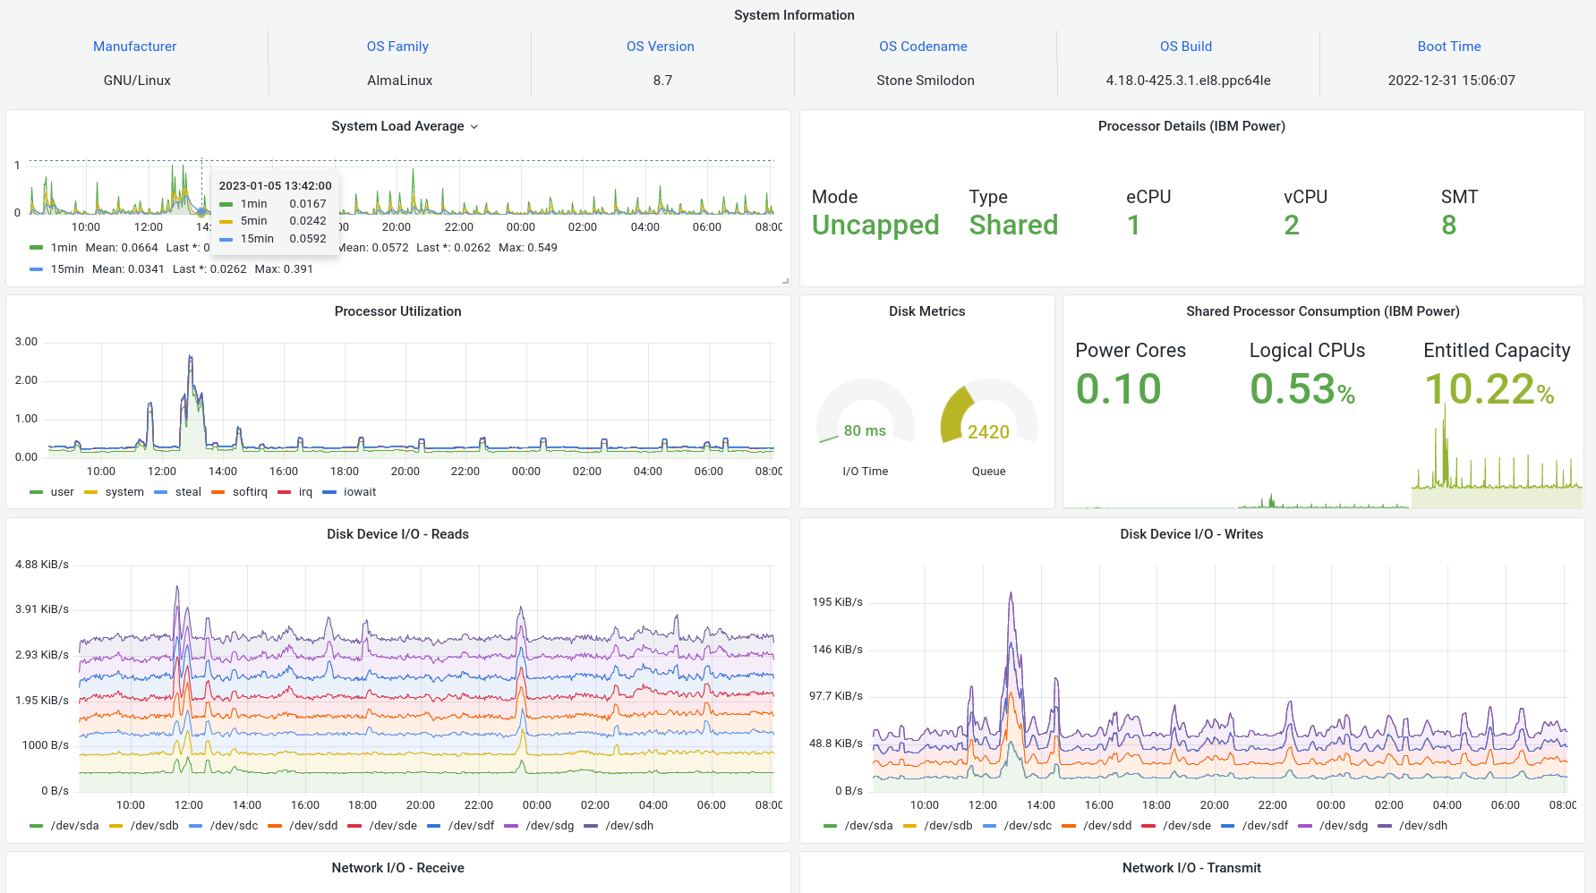The image size is (1596, 893).
Task: Toggle /dev/sdg in Disk Writes legend
Action: point(1344,826)
